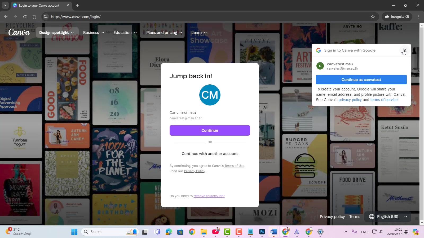Open the volume control in tray
424x238 pixels.
381,232
